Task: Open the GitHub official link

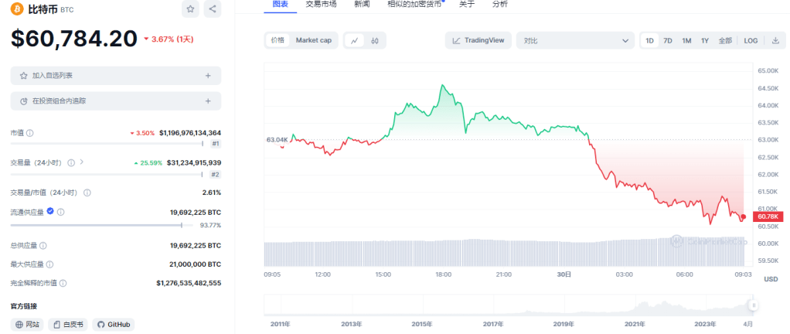Action: click(x=113, y=325)
